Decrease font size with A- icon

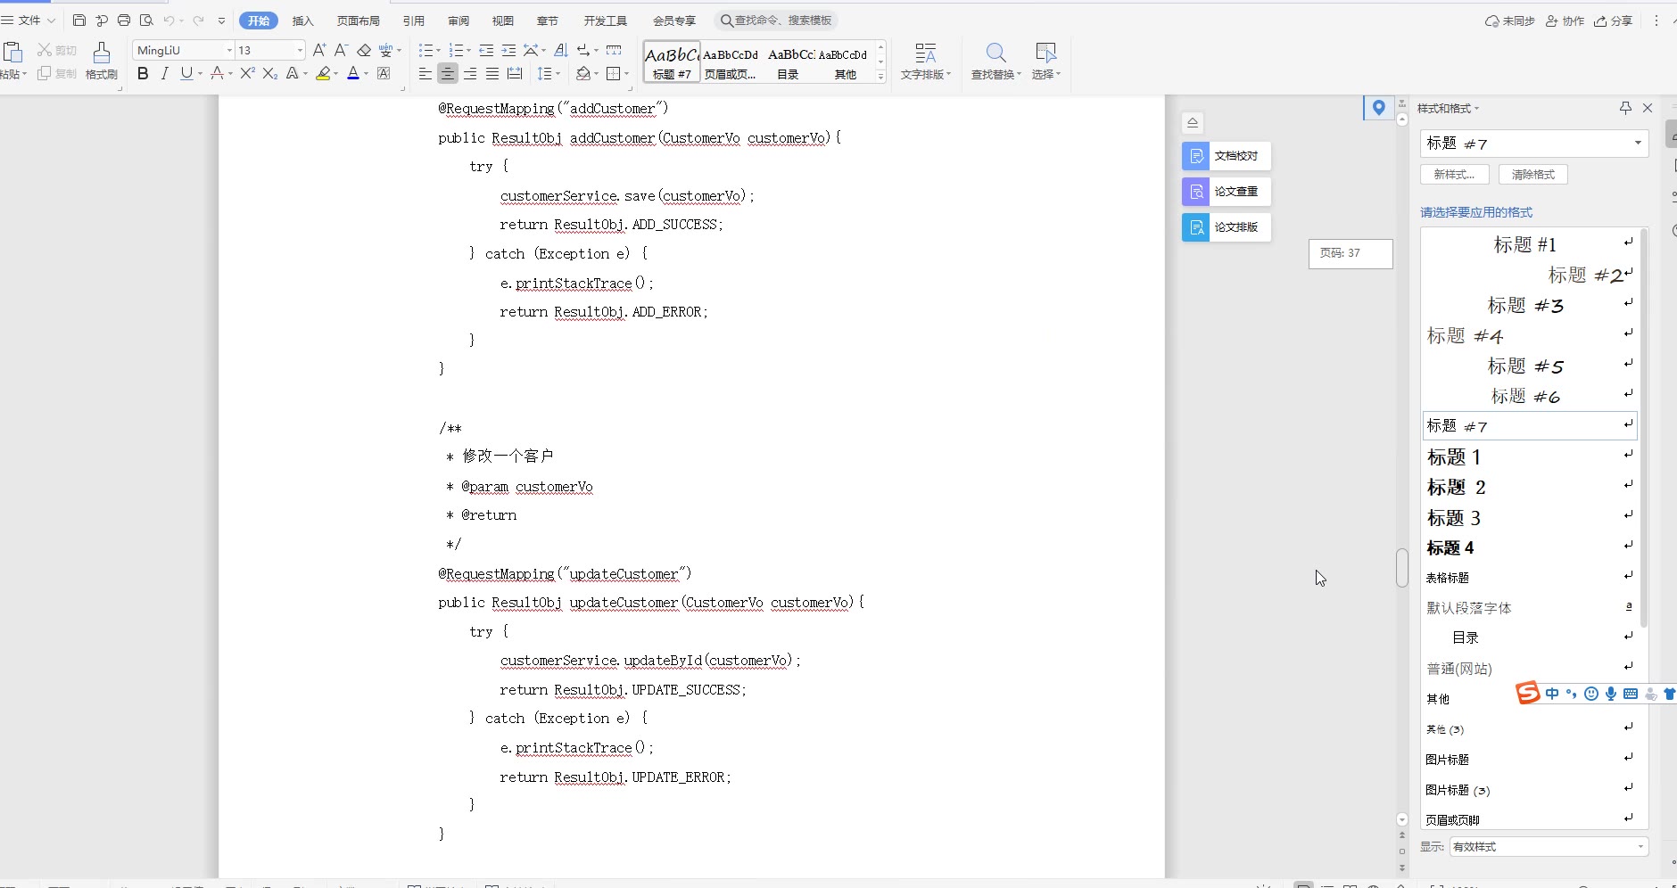click(341, 50)
